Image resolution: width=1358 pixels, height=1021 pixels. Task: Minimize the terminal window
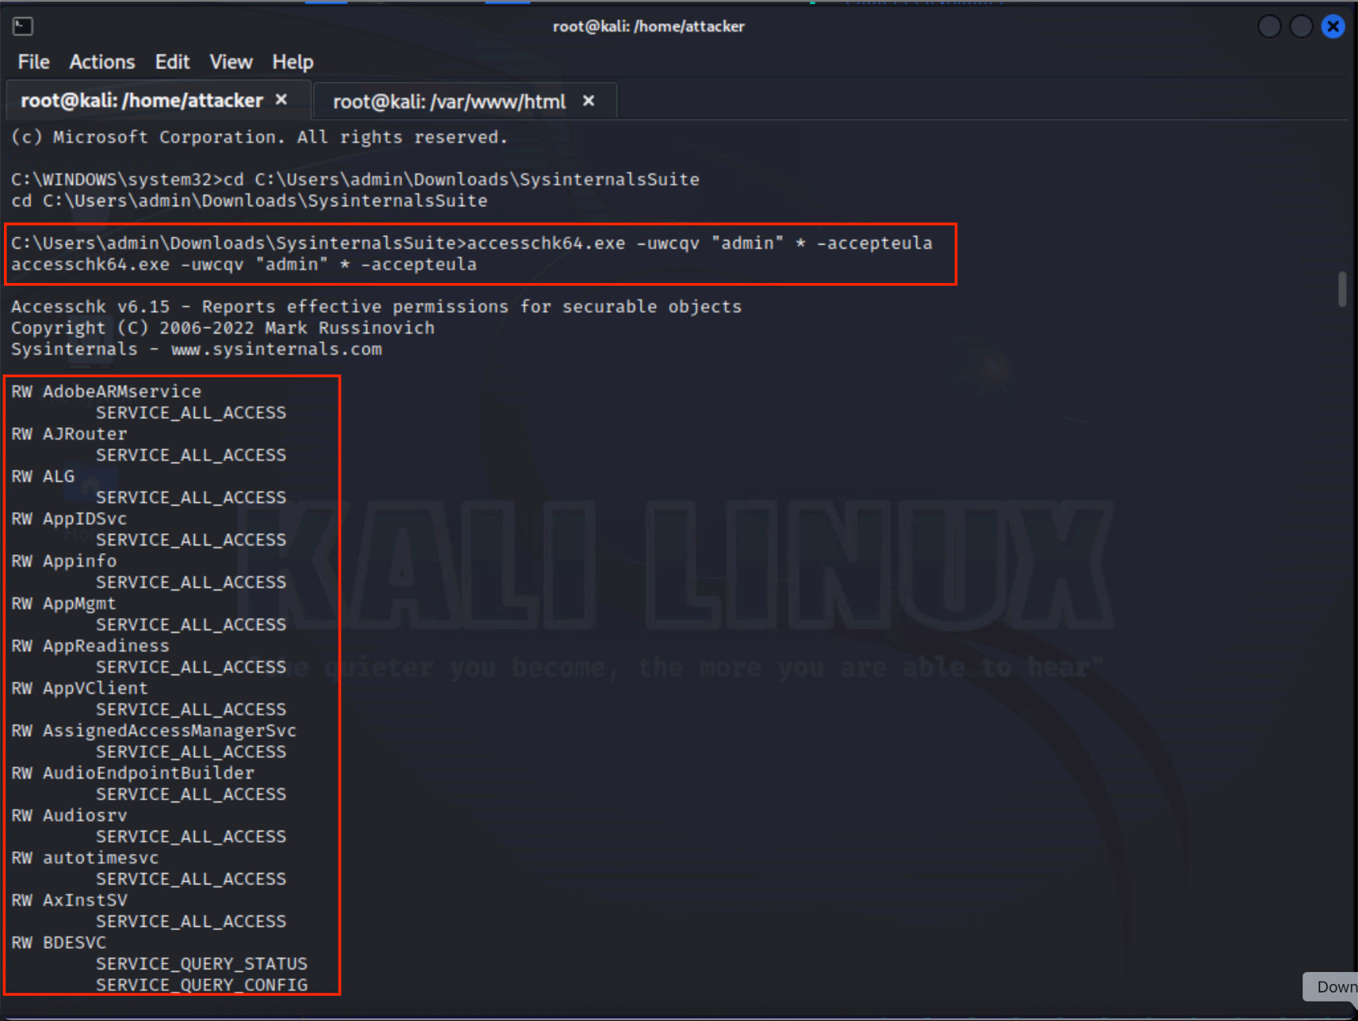coord(1269,27)
